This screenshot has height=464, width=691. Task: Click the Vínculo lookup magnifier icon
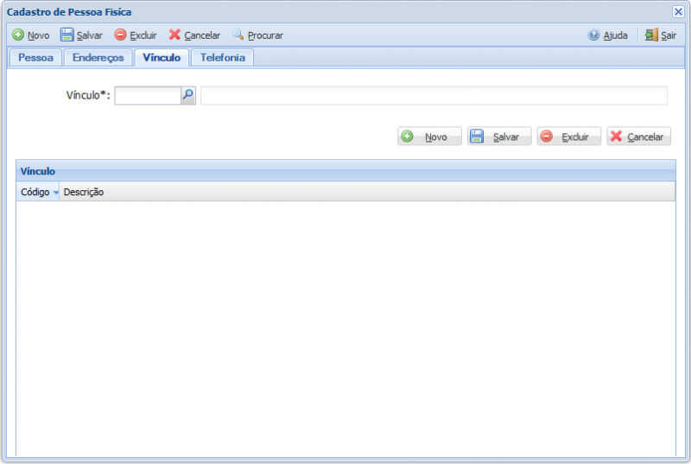[x=188, y=95]
